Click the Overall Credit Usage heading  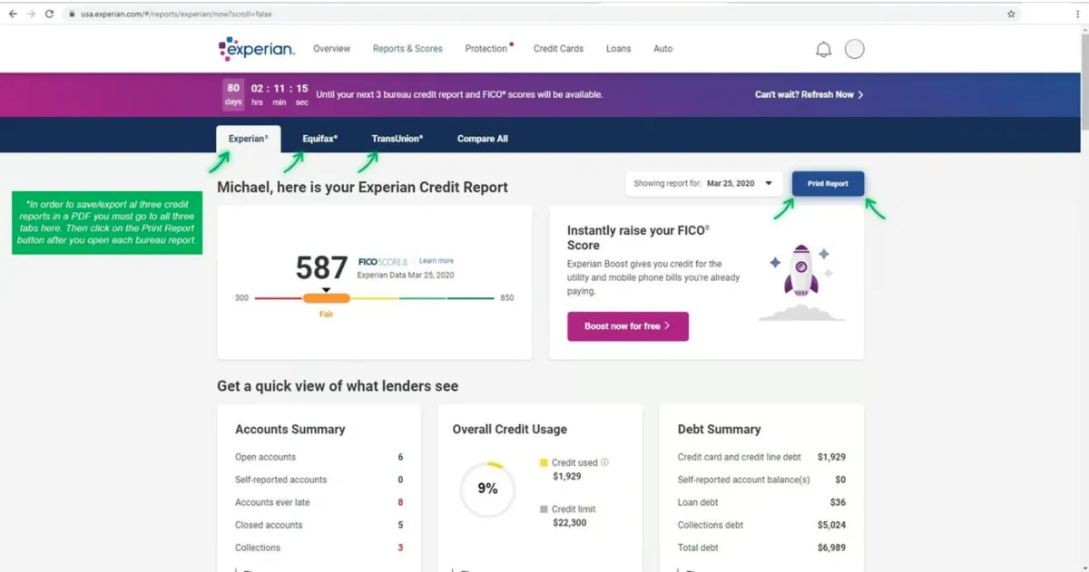pos(510,430)
